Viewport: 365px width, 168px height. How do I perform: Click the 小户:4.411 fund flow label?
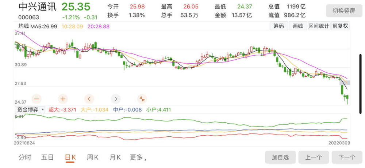pos(159,109)
